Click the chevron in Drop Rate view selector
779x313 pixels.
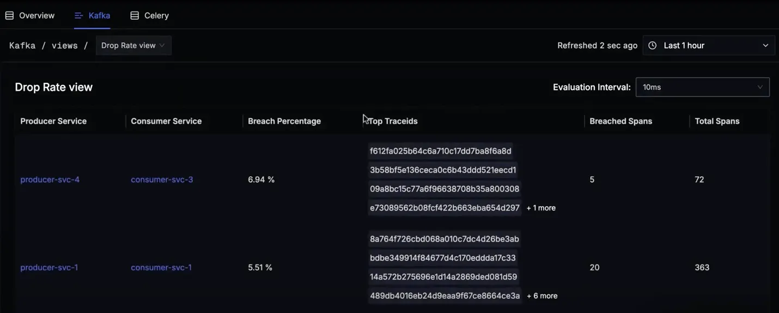tap(162, 45)
